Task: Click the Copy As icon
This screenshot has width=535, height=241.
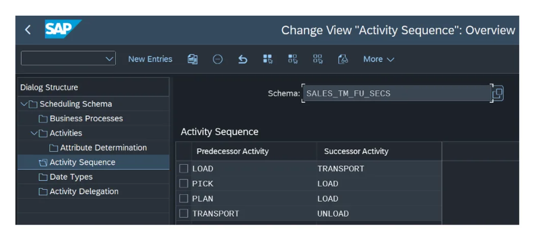Action: [193, 59]
